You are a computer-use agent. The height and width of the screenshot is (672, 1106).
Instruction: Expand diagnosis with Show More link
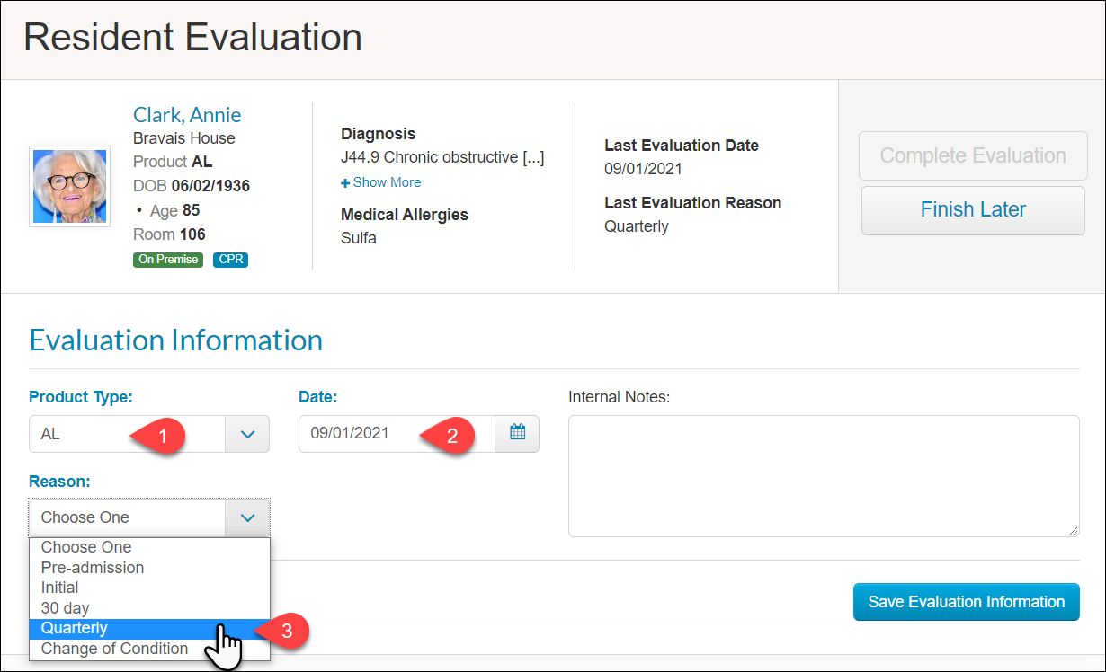click(381, 182)
